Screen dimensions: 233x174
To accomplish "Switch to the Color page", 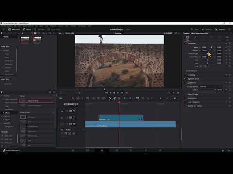I will click(131, 150).
